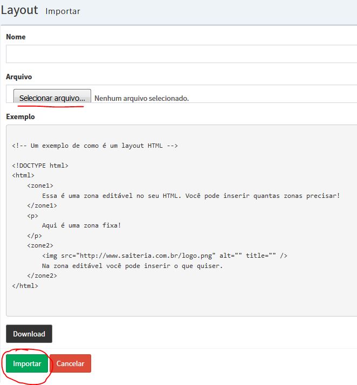Click the opening <zone2> tag
The image size is (357, 385).
40,245
